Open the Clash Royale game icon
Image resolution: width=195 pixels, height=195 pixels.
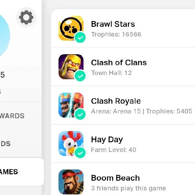(x=71, y=105)
